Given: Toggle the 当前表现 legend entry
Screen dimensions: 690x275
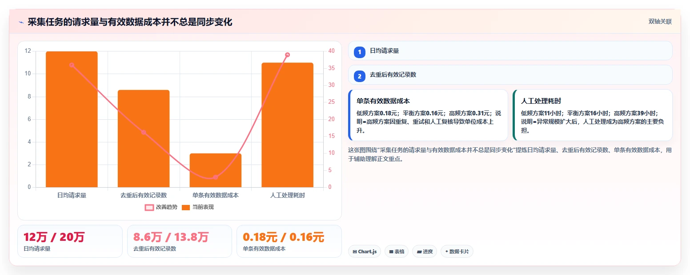Looking at the screenshot, I should pyautogui.click(x=198, y=207).
